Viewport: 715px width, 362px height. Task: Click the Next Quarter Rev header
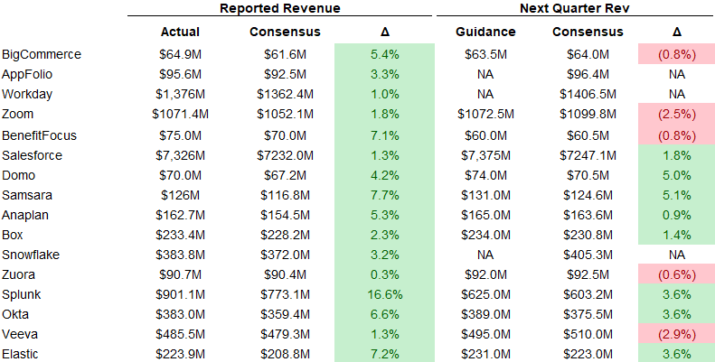point(575,8)
